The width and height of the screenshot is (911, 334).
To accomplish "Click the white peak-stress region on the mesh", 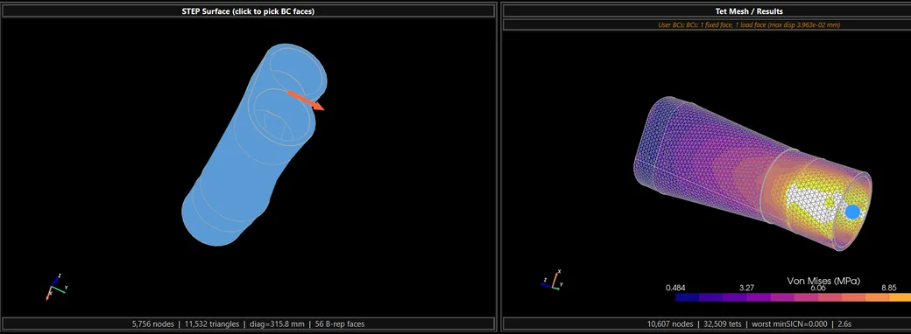I will pos(810,204).
